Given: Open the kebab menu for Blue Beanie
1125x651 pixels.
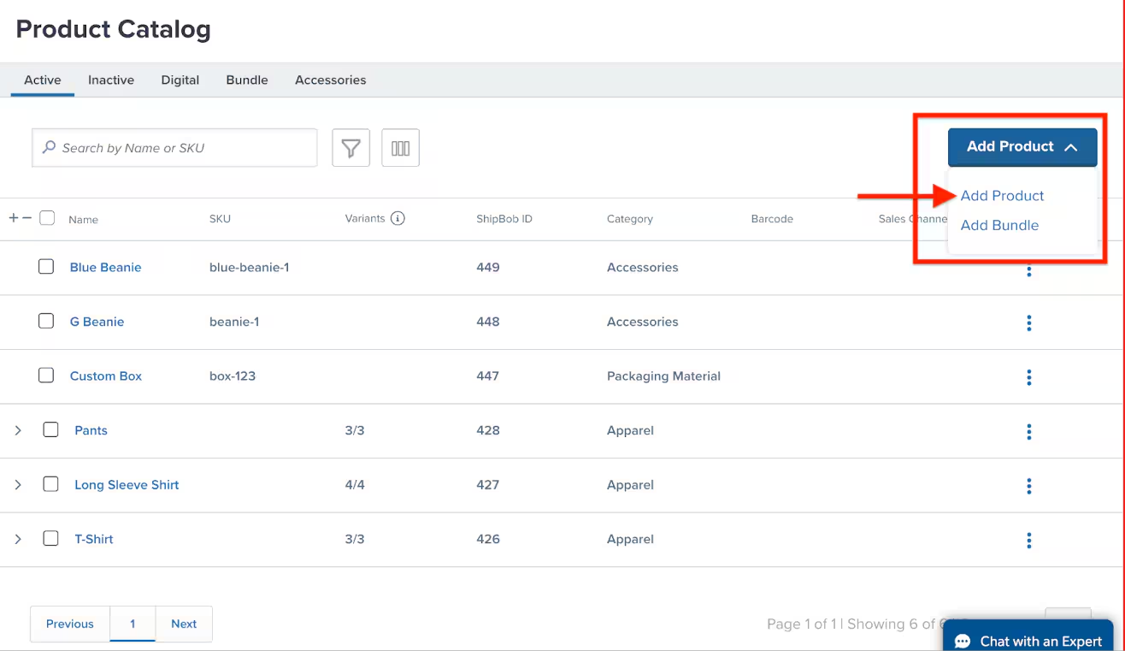Looking at the screenshot, I should coord(1028,270).
